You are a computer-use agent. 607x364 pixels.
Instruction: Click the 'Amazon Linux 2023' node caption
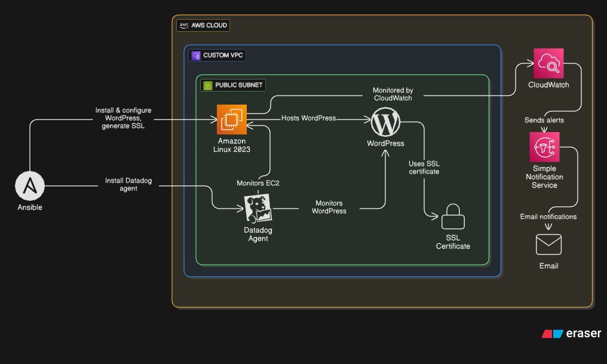(x=231, y=145)
